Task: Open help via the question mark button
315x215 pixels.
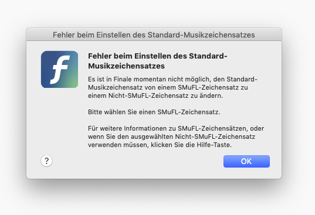Action: point(46,161)
